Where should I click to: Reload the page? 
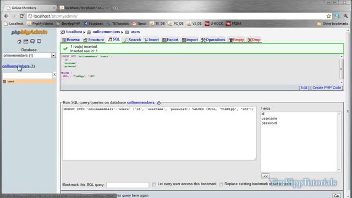[21, 16]
